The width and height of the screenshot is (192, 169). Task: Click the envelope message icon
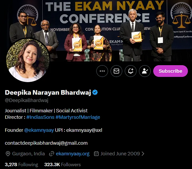coord(116,71)
